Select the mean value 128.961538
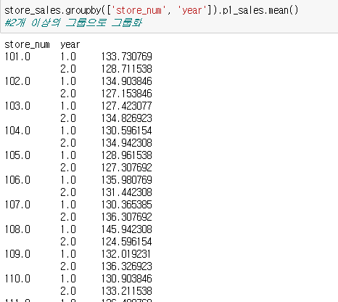 tap(126, 155)
